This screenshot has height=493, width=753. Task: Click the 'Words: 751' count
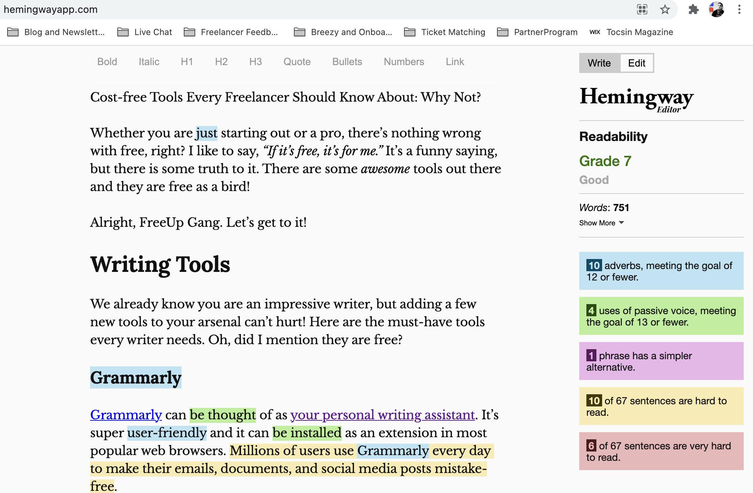(x=604, y=208)
